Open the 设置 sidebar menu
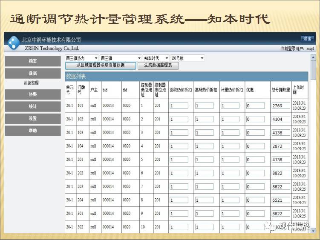 tap(33, 119)
